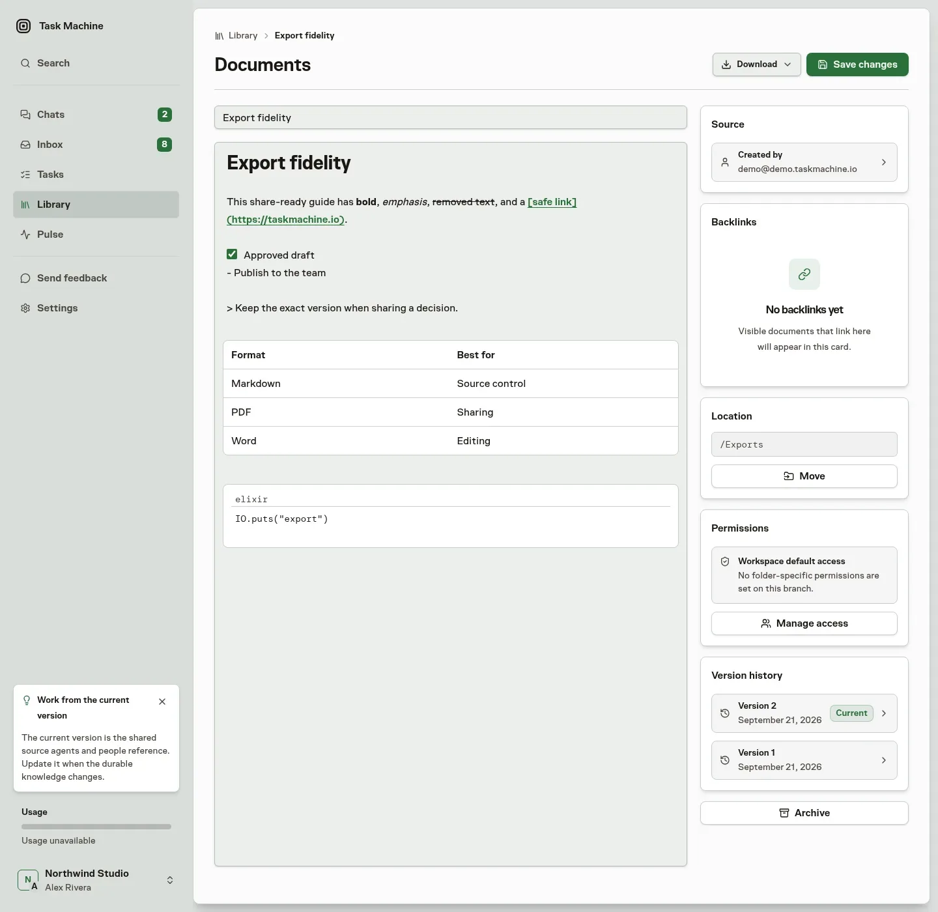The height and width of the screenshot is (912, 938).
Task: Click the PDF table cell
Action: [x=336, y=412]
